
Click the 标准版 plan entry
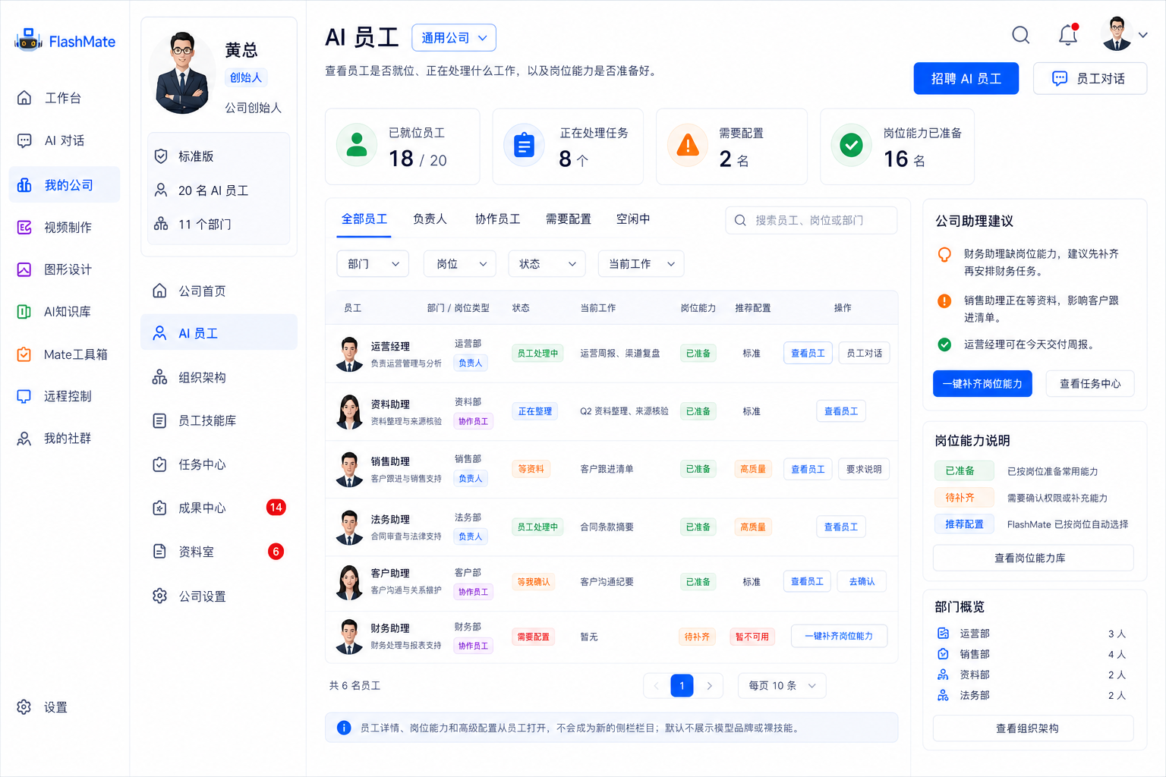[219, 156]
